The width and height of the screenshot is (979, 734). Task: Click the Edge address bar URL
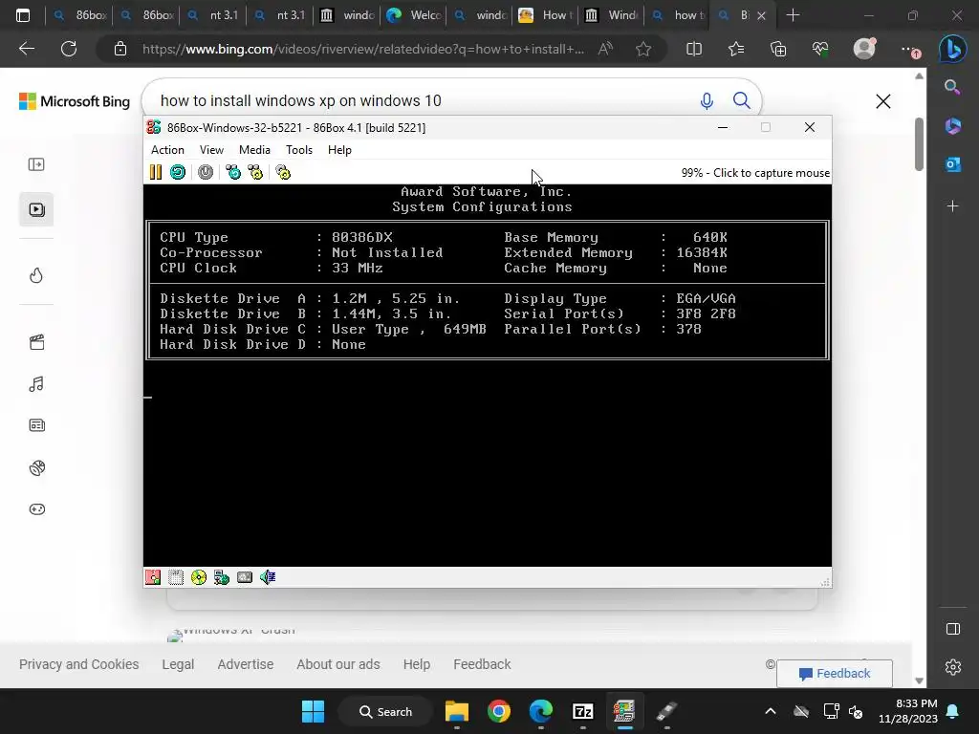pyautogui.click(x=363, y=49)
